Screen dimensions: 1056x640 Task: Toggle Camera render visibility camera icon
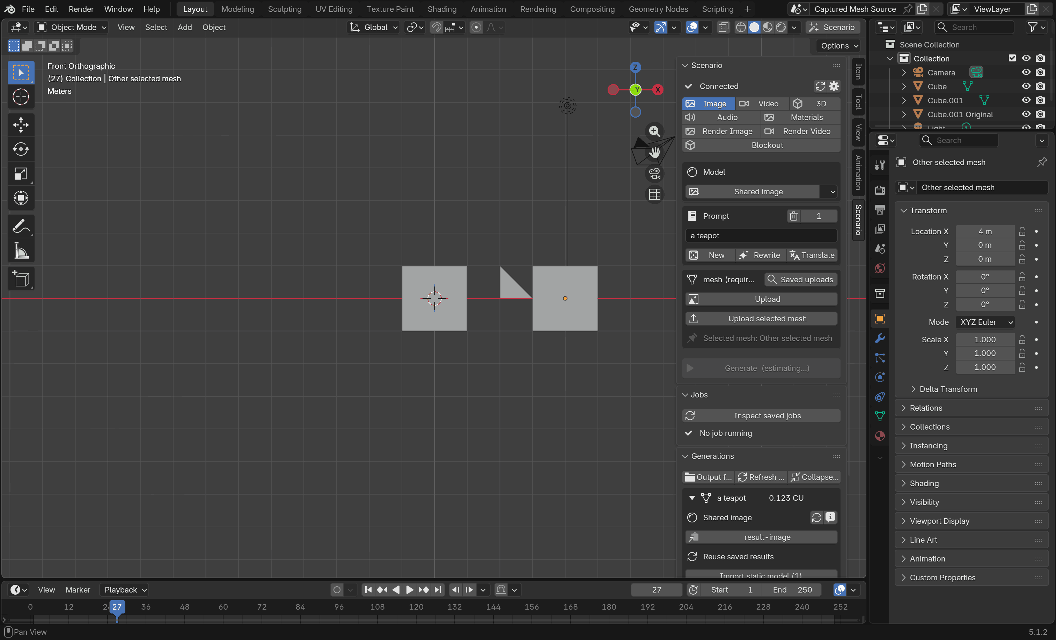tap(1040, 72)
